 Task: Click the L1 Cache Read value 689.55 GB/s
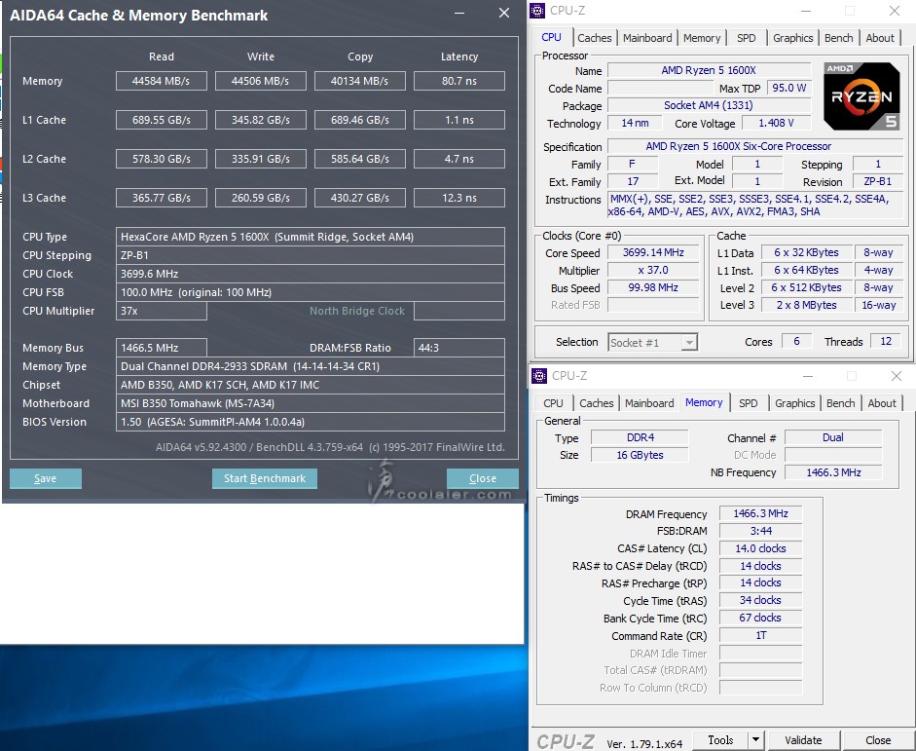click(x=162, y=120)
